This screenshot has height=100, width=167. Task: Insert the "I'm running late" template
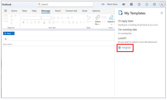coord(127,31)
